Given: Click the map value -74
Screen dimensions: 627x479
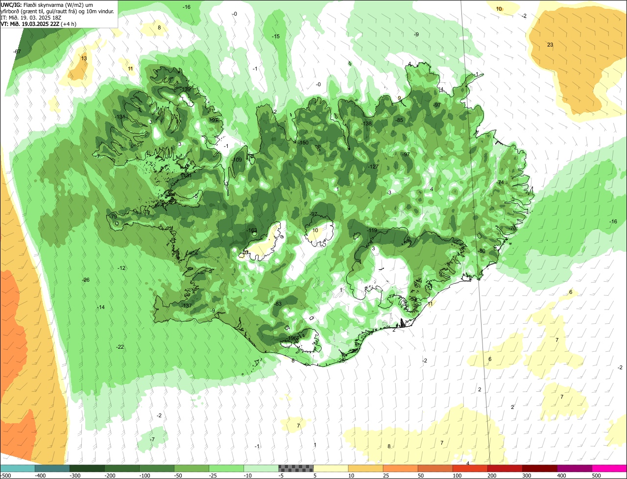Looking at the screenshot, I should [x=500, y=182].
